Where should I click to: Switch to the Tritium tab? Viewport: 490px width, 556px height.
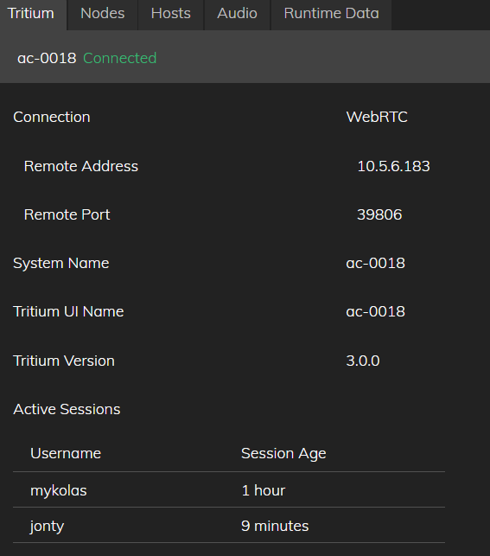click(31, 14)
